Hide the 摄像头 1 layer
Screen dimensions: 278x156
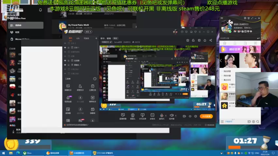(65, 65)
